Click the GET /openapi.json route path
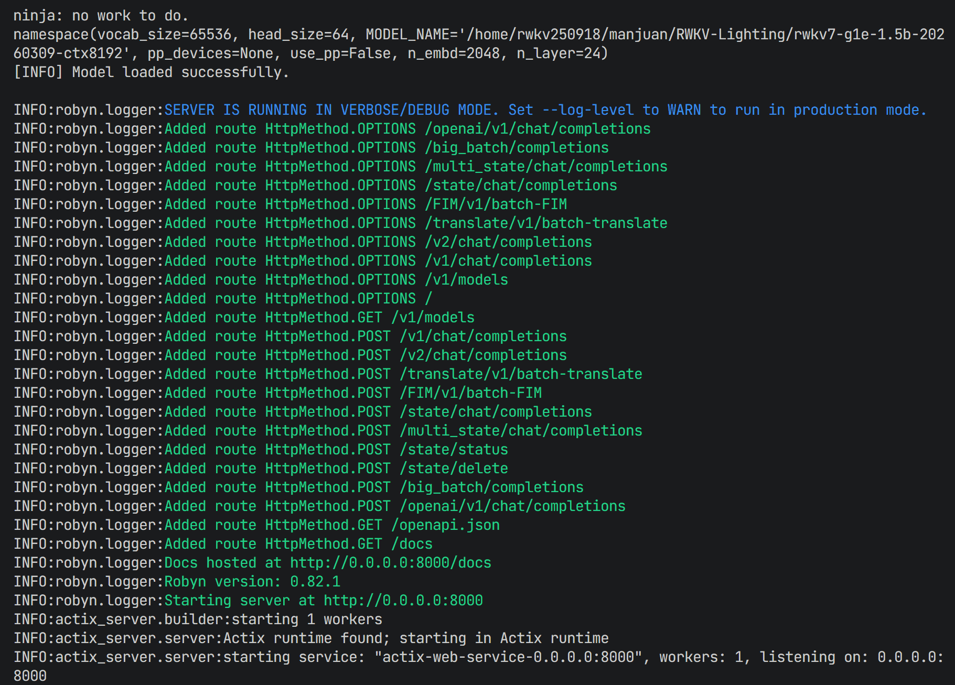Image resolution: width=955 pixels, height=685 pixels. click(x=445, y=525)
